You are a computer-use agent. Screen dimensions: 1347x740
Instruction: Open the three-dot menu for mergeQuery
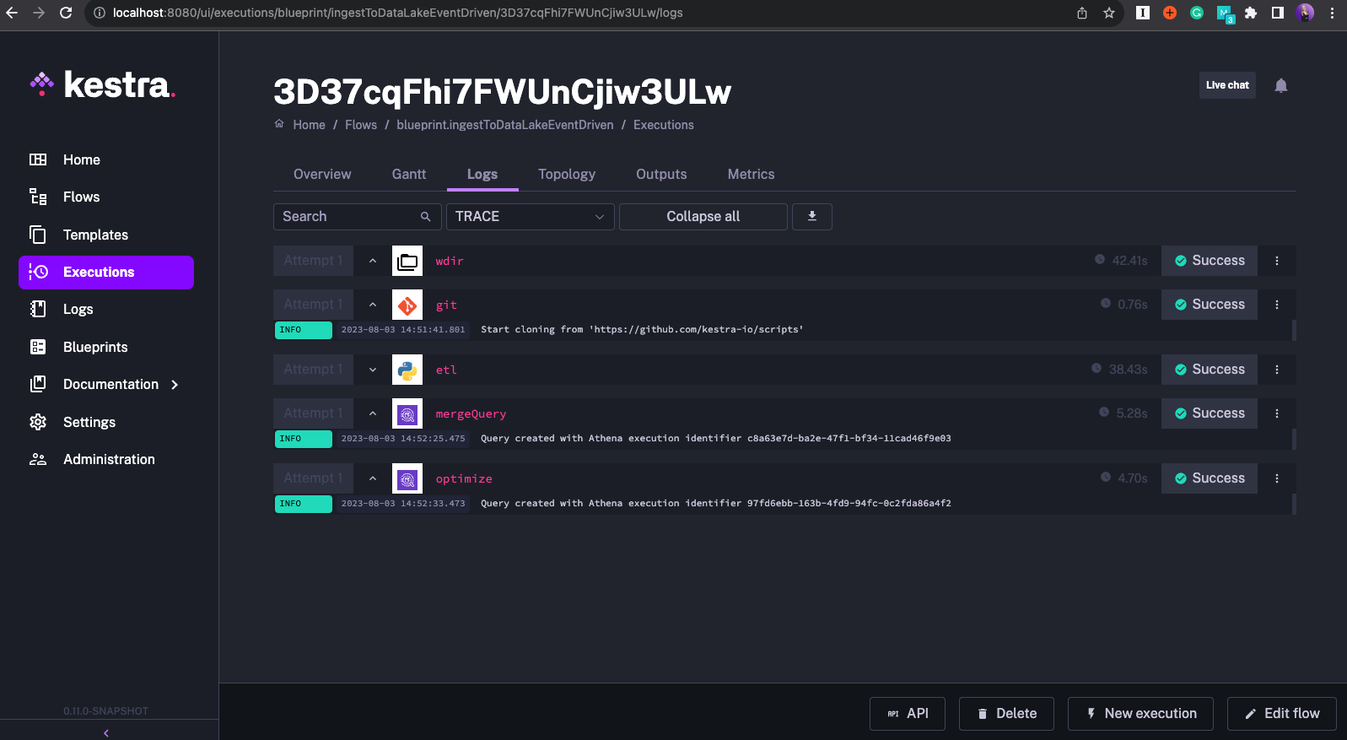1276,413
